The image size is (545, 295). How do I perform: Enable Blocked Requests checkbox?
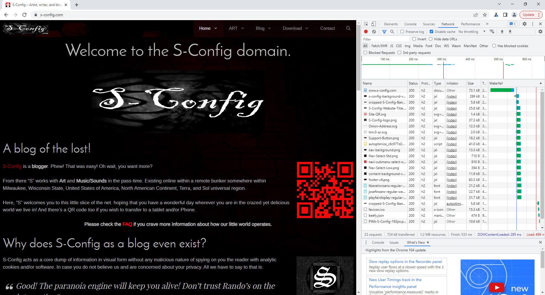(365, 52)
